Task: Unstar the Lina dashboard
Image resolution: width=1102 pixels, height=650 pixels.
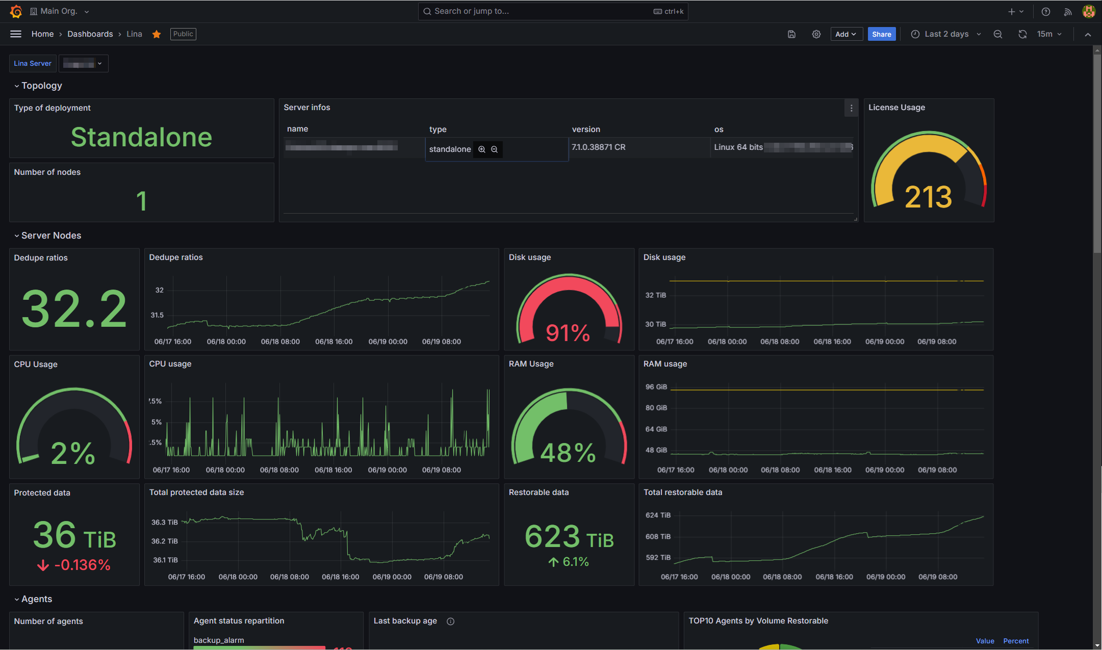Action: 157,34
